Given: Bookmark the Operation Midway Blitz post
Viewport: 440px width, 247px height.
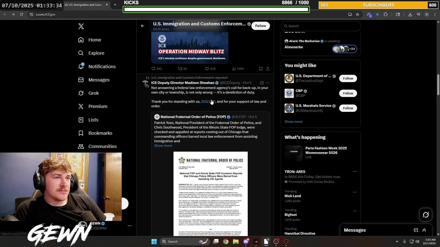Looking at the screenshot, I should [261, 69].
